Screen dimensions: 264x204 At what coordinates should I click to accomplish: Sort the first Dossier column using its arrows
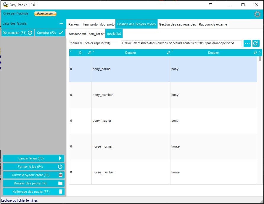(x=93, y=51)
